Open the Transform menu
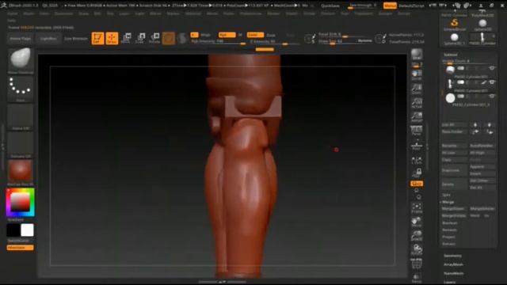Screen dimensions: 507x285 click(x=364, y=13)
